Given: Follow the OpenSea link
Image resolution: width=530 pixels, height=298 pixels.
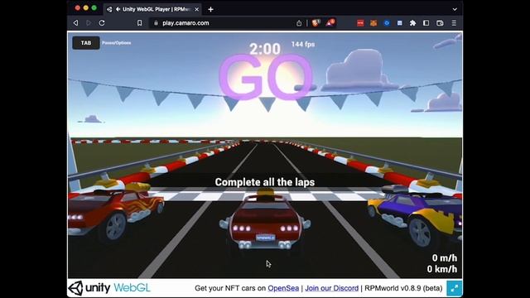Looking at the screenshot, I should [283, 288].
